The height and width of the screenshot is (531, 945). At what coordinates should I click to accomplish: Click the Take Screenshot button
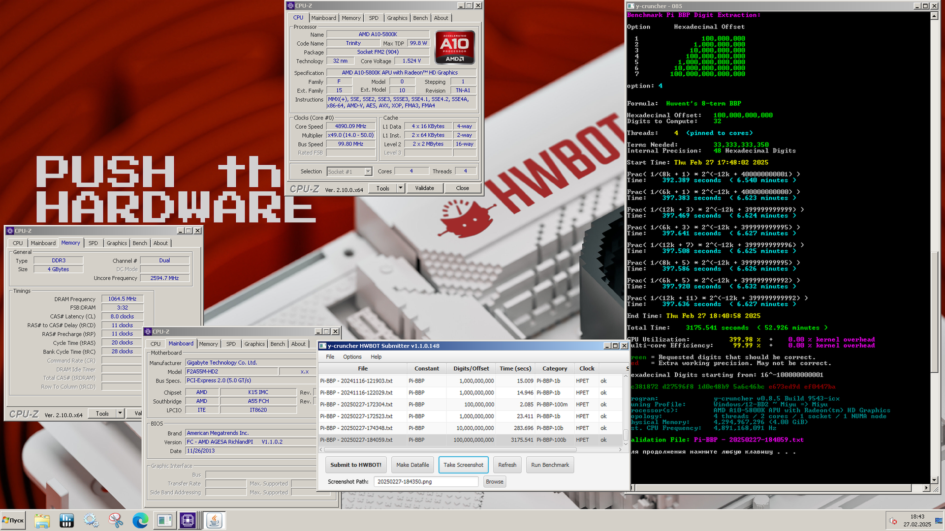(463, 465)
